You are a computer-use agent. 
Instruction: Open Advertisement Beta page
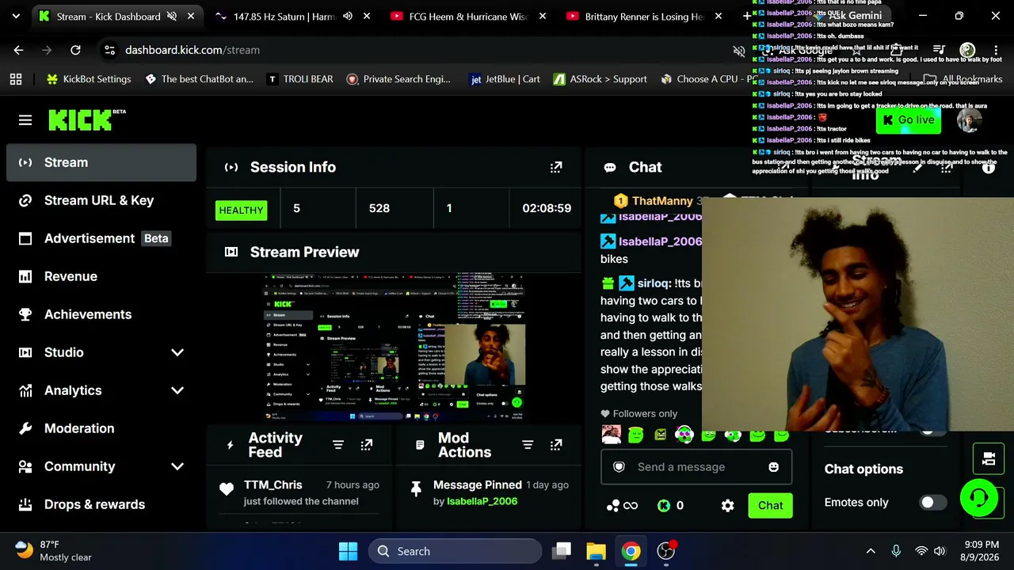(x=101, y=238)
